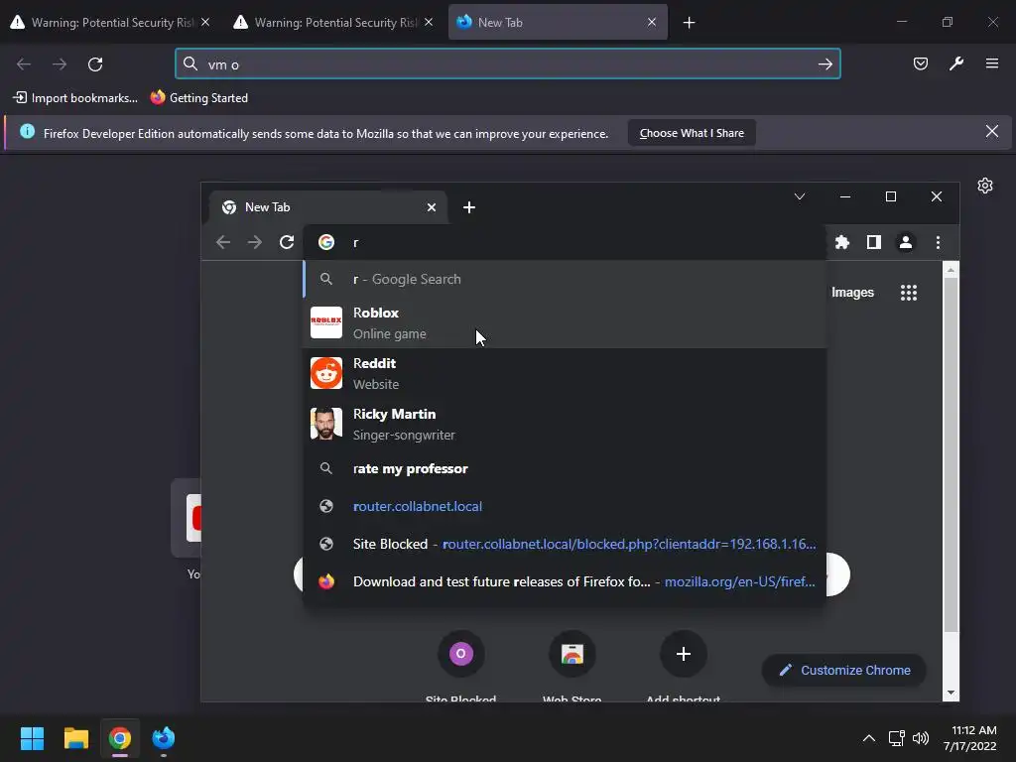Close the first Warning tab in Firefox
Viewport: 1016px width, 762px height.
pos(205,22)
